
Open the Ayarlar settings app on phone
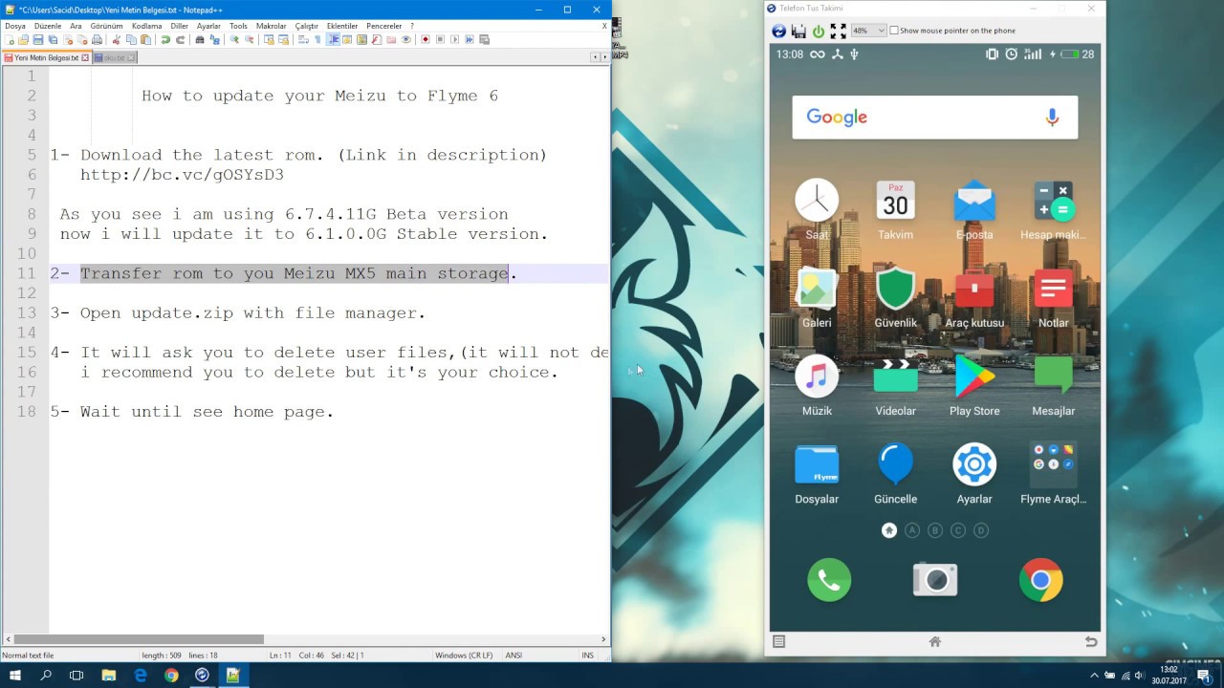point(974,464)
